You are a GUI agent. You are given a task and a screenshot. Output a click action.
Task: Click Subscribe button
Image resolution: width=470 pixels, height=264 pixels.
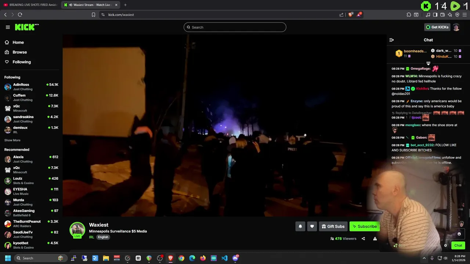[x=365, y=227]
